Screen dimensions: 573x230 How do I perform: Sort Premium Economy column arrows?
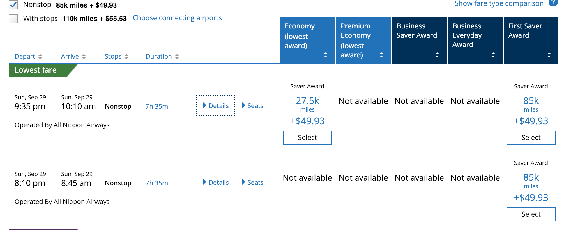click(381, 55)
